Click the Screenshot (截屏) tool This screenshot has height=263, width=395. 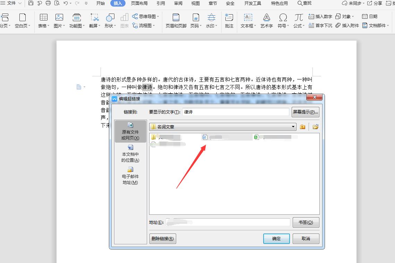pyautogui.click(x=95, y=21)
